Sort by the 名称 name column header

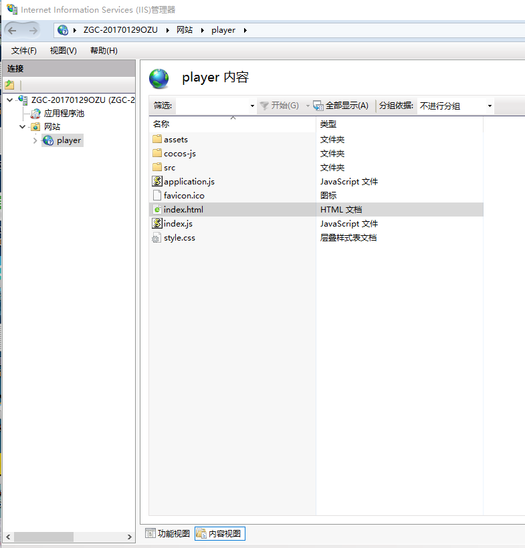pyautogui.click(x=232, y=124)
